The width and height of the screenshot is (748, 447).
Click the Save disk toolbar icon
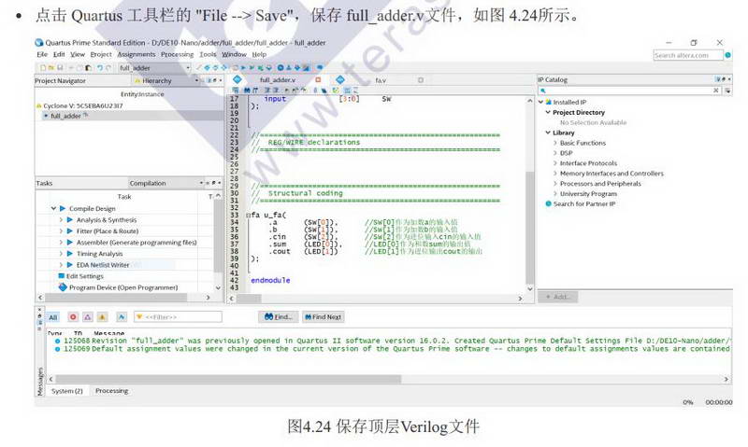[x=60, y=68]
